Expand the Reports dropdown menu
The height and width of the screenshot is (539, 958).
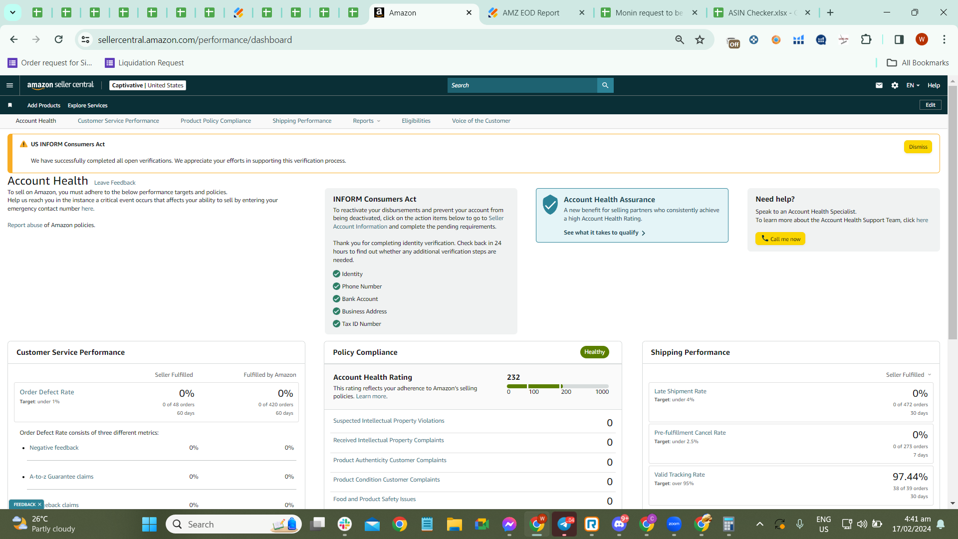click(367, 121)
